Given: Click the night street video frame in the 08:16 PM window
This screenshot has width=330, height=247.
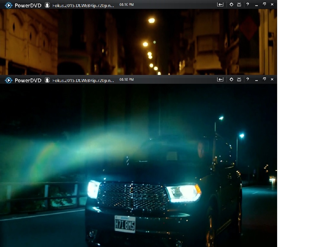Looking at the screenshot, I should pos(139,42).
